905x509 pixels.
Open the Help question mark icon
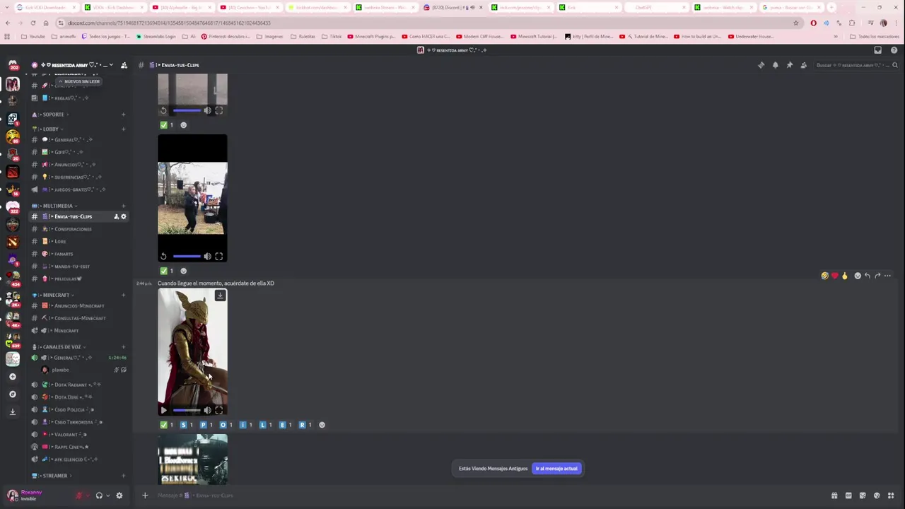click(894, 50)
